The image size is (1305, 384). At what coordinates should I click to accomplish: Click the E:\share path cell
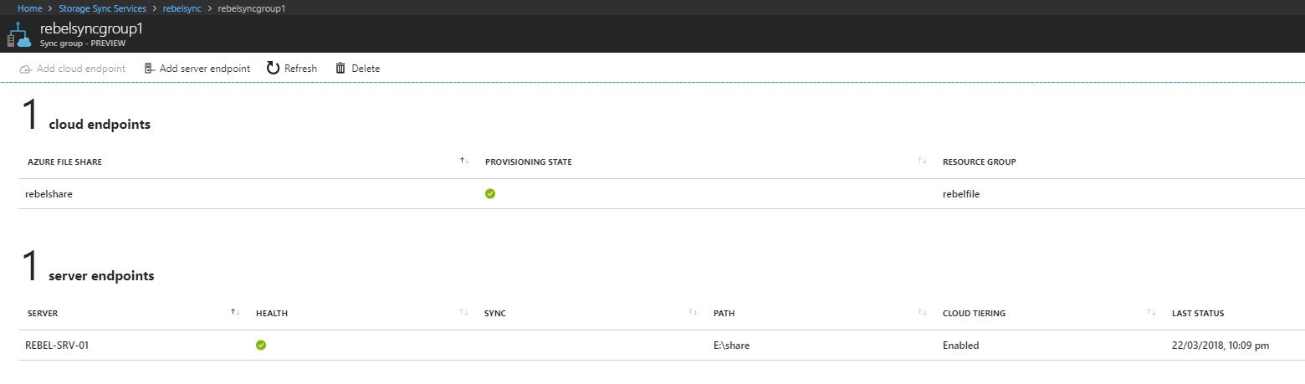[x=731, y=345]
